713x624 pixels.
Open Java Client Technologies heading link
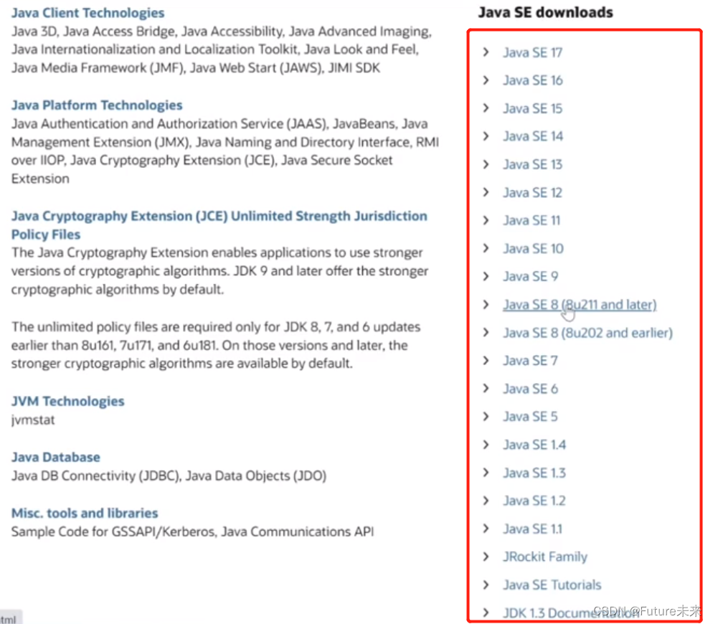click(88, 13)
